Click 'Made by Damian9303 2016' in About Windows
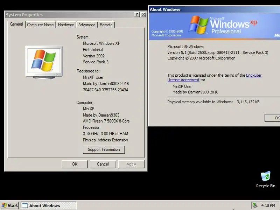This screenshot has height=210, width=280. pyautogui.click(x=195, y=92)
